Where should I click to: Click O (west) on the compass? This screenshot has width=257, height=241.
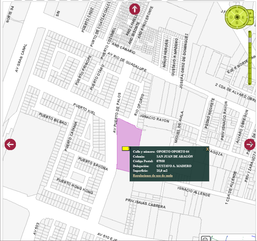[x=231, y=17]
